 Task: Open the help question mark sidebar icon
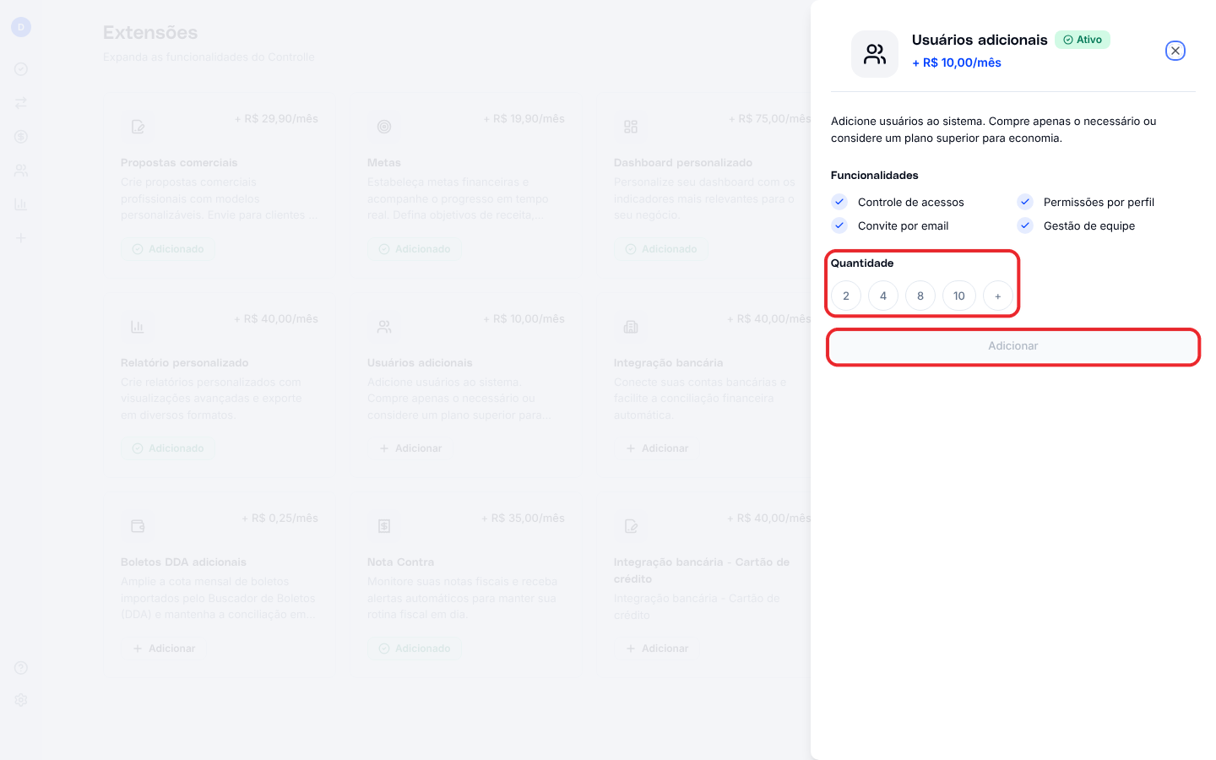pos(21,668)
